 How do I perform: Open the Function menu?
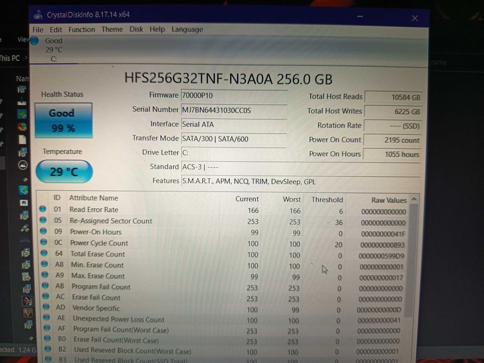82,30
